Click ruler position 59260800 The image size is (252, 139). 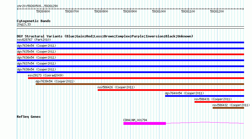pyautogui.click(x=101, y=11)
